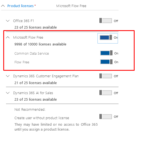Enable Create user without product license toggle
The width and height of the screenshot is (157, 142).
click(106, 116)
